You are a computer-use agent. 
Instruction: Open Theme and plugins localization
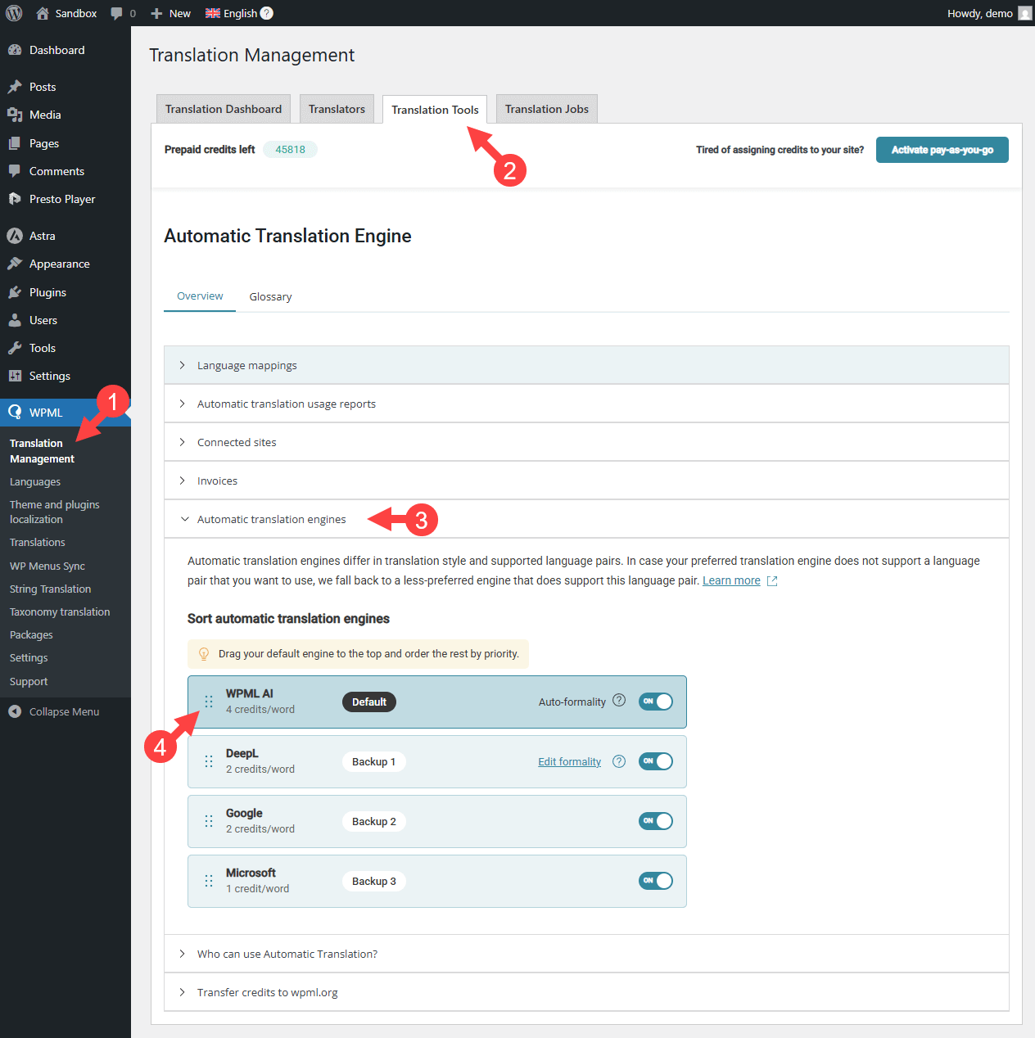coord(54,512)
